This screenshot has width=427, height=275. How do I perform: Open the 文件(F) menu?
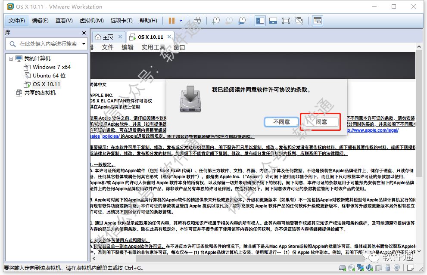17,21
